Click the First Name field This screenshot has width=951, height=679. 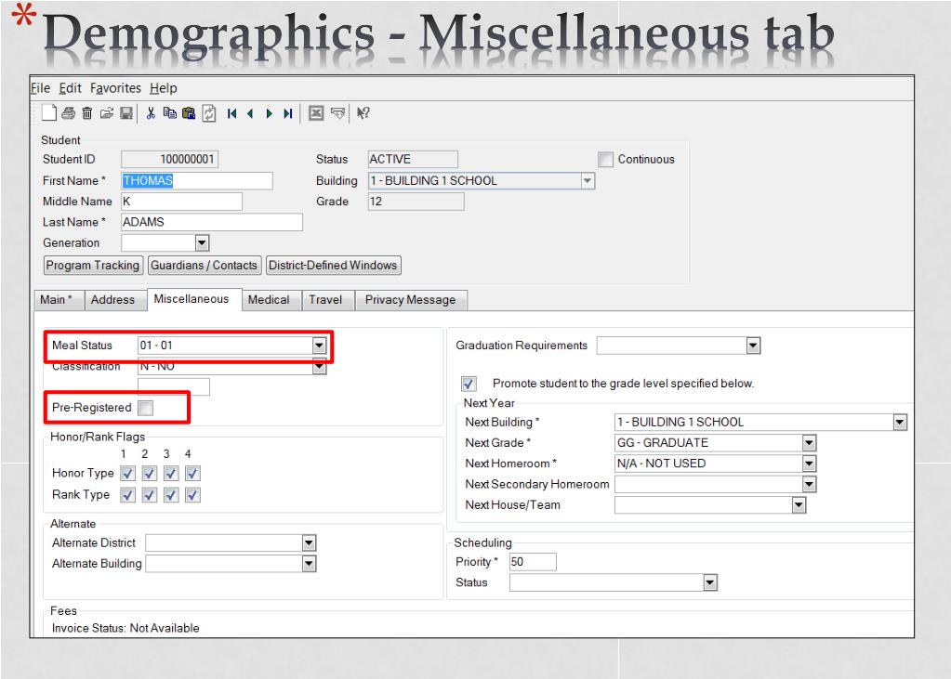coord(197,180)
